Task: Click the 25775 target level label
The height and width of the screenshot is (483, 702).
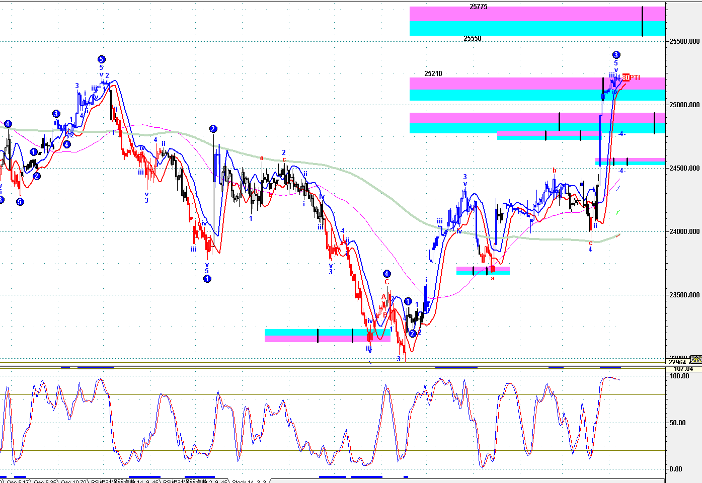Action: coord(478,7)
